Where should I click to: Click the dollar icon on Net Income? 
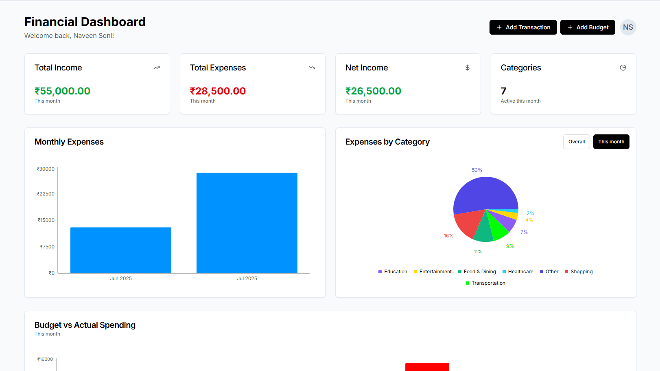coord(468,68)
